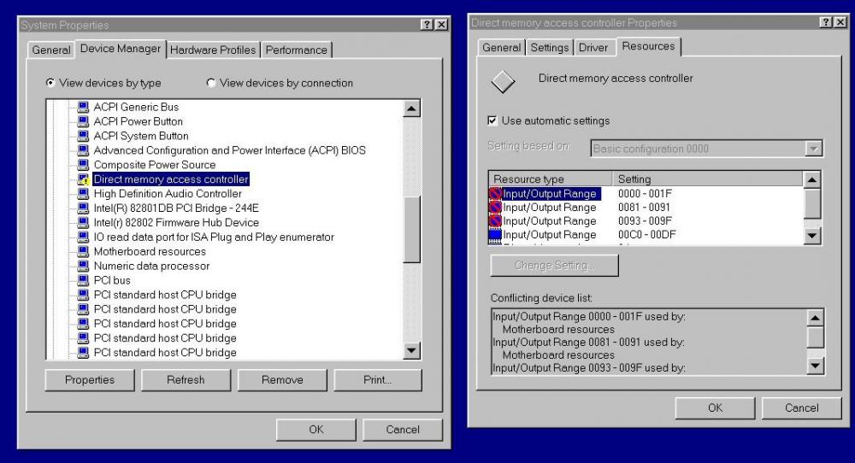Click the help question mark in System Properties
This screenshot has height=463, width=855.
[426, 26]
